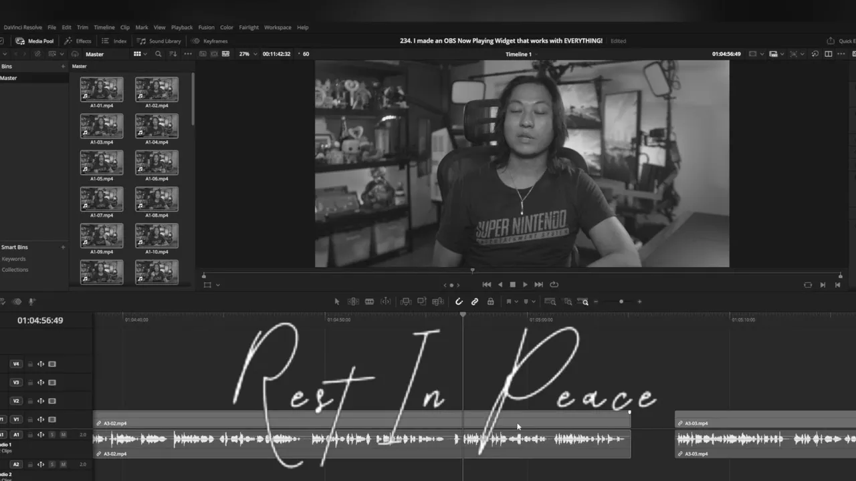Click the Custom Zoom icon

(584, 302)
